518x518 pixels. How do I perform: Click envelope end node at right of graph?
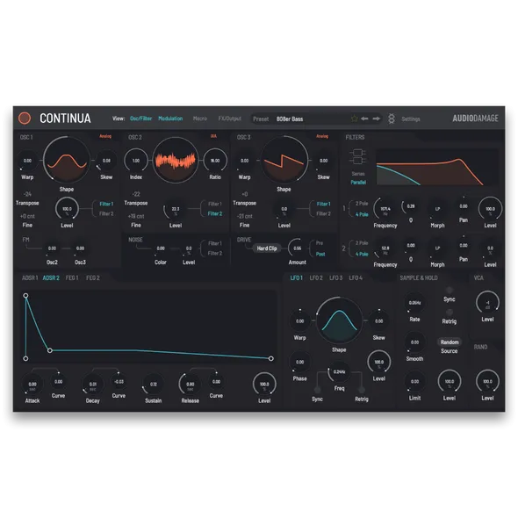click(x=271, y=358)
